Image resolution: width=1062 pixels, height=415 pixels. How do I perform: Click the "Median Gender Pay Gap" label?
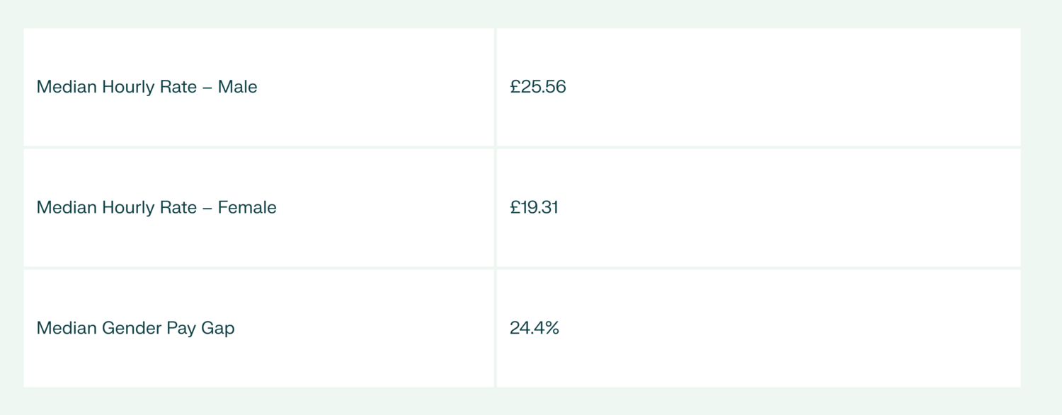135,328
